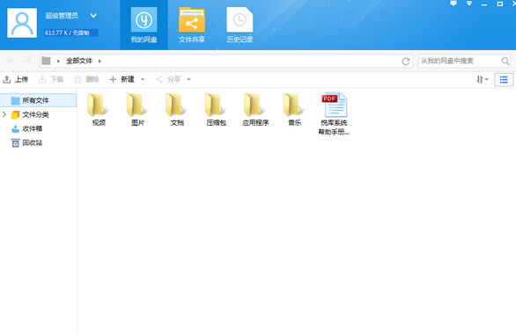Image resolution: width=516 pixels, height=335 pixels.
Task: Open 收件箱 in the sidebar
Action: click(33, 128)
